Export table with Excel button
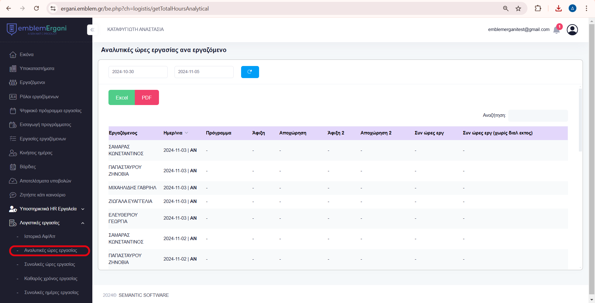The width and height of the screenshot is (595, 303). [x=121, y=98]
